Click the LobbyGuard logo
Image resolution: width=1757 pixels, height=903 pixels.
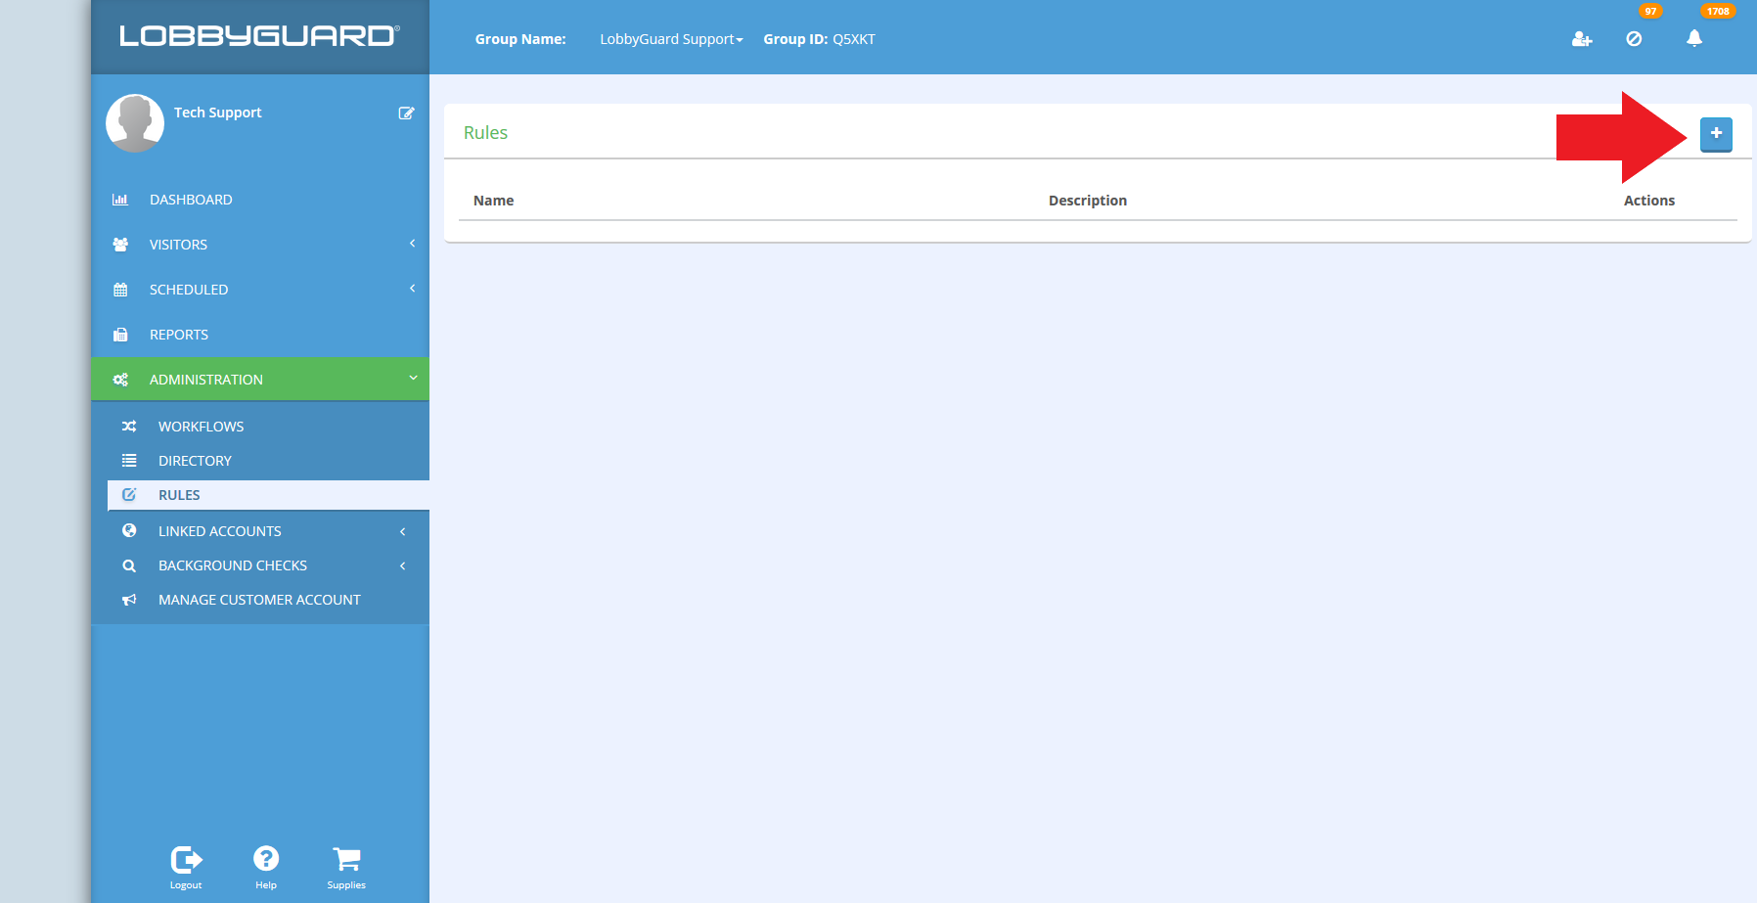(x=260, y=36)
